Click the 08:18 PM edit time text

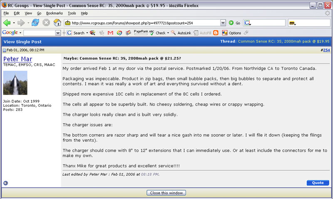click(150, 174)
